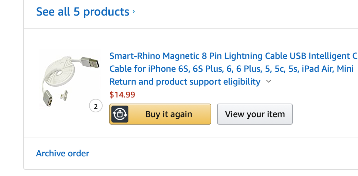The height and width of the screenshot is (176, 358).
Task: Click title line mentioning iPhone 6S Plus
Action: 204,69
